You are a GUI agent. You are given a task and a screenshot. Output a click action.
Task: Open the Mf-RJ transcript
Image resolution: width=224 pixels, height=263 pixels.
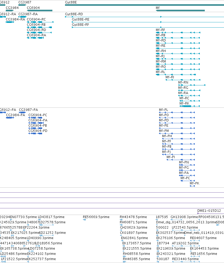[x=178, y=59]
